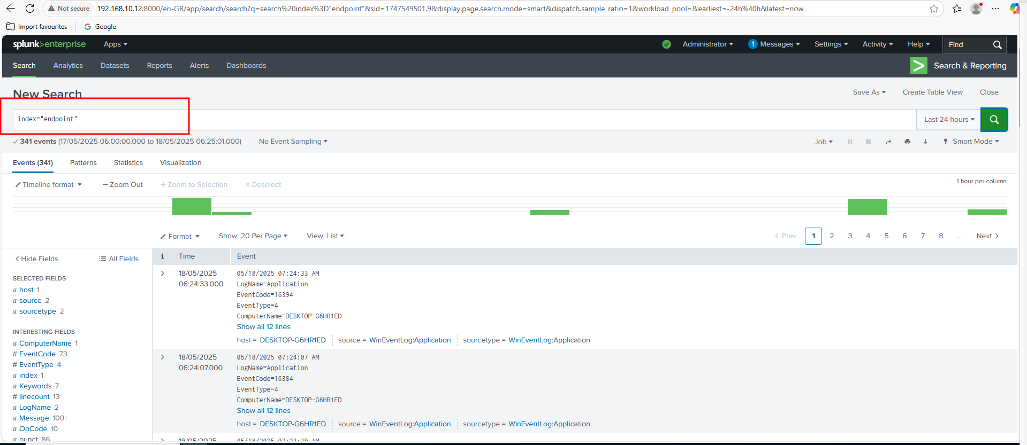This screenshot has width=1027, height=445.
Task: Open the Apps dropdown
Action: (x=116, y=44)
